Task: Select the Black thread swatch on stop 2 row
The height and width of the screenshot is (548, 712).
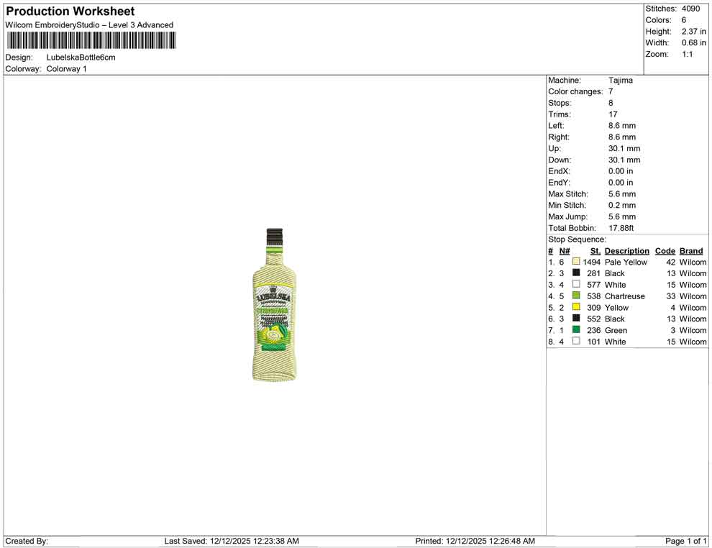Action: point(576,272)
